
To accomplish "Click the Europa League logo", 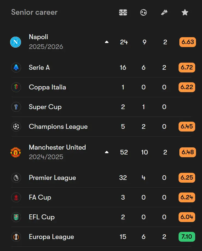I will pyautogui.click(x=16, y=237).
